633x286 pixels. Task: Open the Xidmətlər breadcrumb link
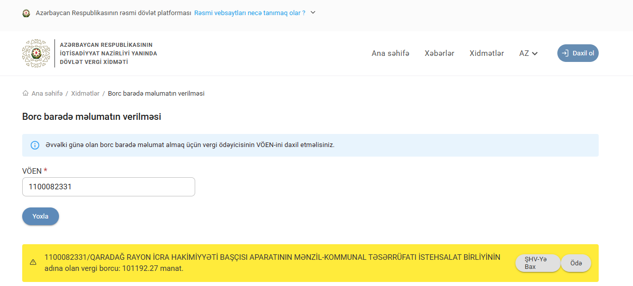click(x=85, y=94)
